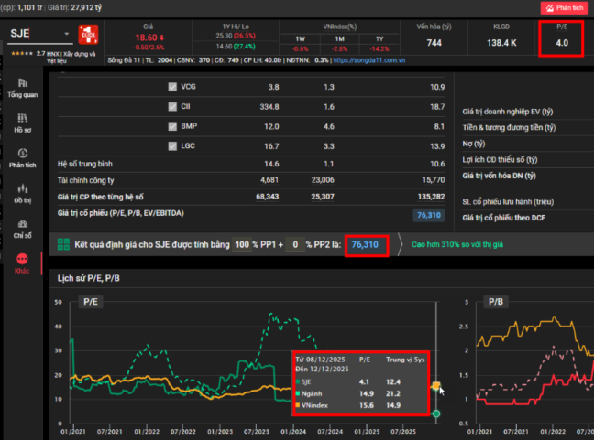Click the 135,282 per-ratio value
The height and width of the screenshot is (440, 594).
[431, 197]
